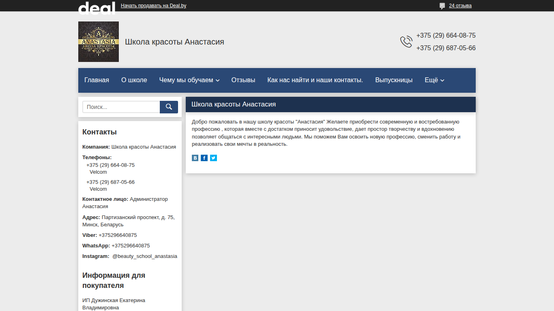Click Школа красоты Анастасия site title

tap(174, 42)
